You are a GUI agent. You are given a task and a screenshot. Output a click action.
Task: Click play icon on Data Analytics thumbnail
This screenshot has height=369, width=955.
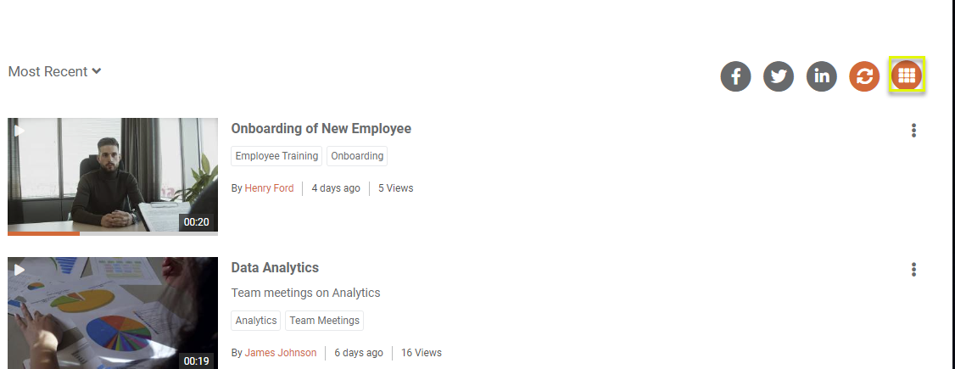(19, 270)
